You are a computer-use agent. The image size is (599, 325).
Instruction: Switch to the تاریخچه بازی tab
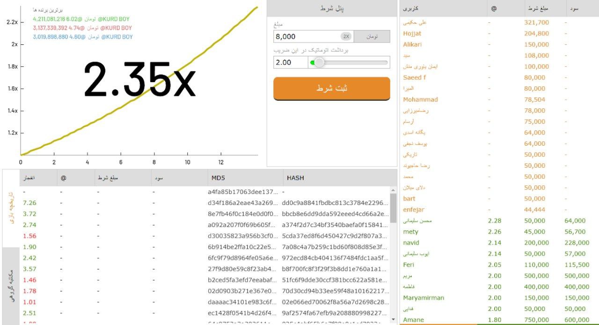click(11, 208)
